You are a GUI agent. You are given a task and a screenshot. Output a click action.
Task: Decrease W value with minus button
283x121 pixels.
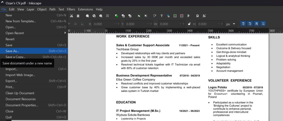point(180,24)
